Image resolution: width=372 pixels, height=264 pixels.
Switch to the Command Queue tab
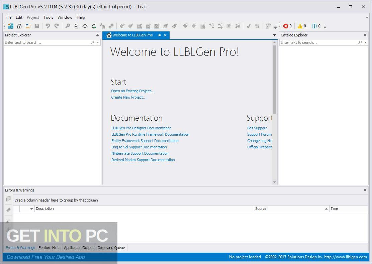[111, 248]
